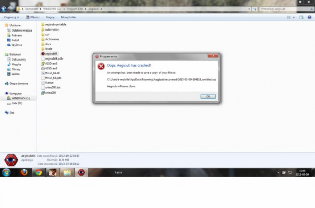Screen dimensions: 315x208
Task: Select the ffms2_64.dll file
Action: coord(50,73)
